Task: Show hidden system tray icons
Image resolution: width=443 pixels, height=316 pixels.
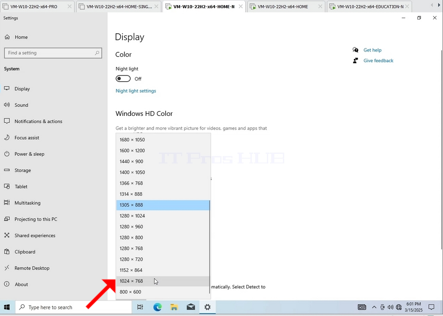Action: point(374,307)
